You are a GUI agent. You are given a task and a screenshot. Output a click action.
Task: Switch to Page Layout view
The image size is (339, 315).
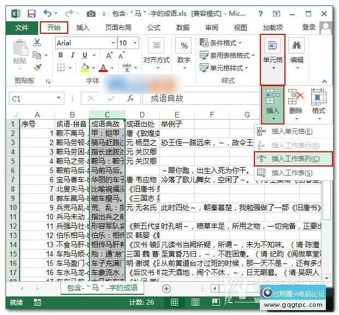point(195,302)
